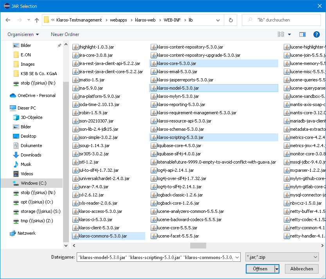The height and width of the screenshot is (279, 326).
Task: Click jar icon of lucene-core-5.5.5.jar
Action: click(x=154, y=228)
